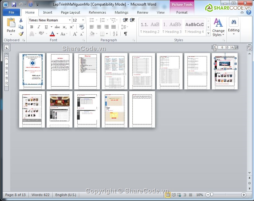Viewport: 254px width, 201px height.
Task: Open the Change Case Aa menu
Action: click(63, 34)
